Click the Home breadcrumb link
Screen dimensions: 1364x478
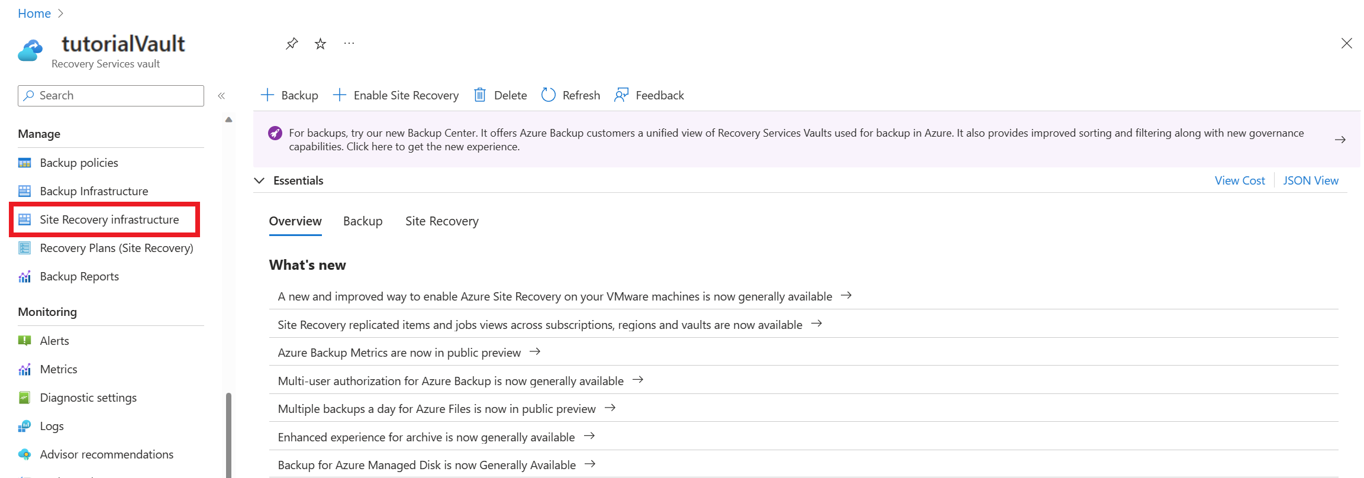pyautogui.click(x=34, y=13)
